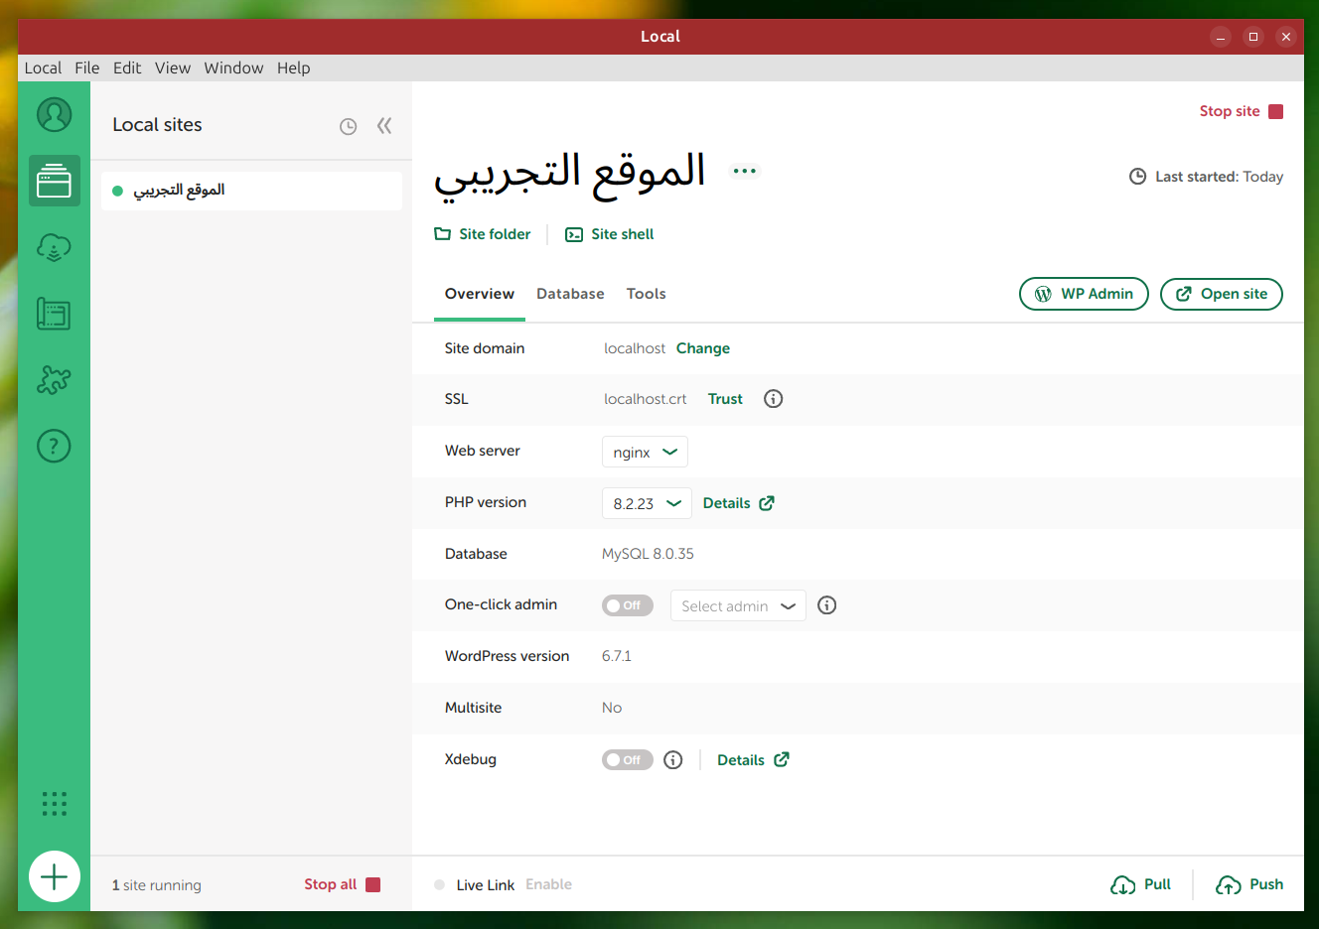The width and height of the screenshot is (1319, 929).
Task: Click the WordPress version 6.7.1 value
Action: (x=617, y=656)
